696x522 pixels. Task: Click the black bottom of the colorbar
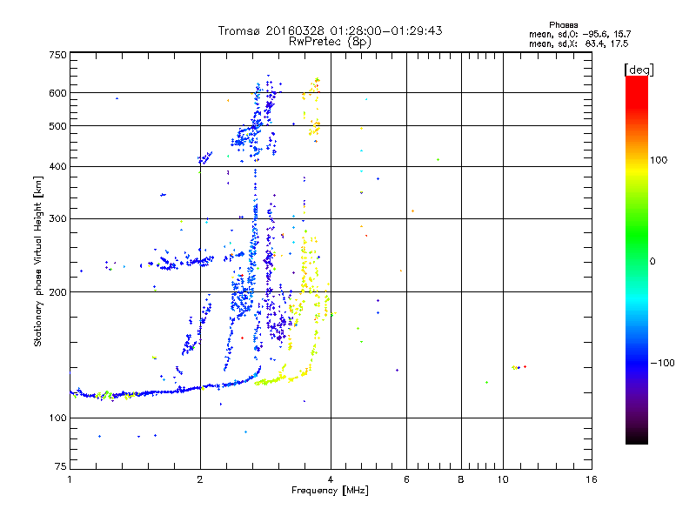[x=637, y=438]
